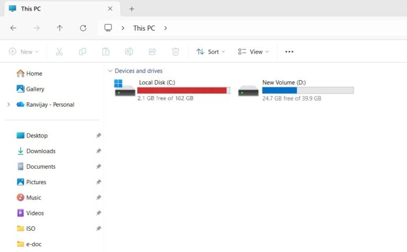Image resolution: width=407 pixels, height=252 pixels.
Task: Open the View dropdown menu
Action: pyautogui.click(x=253, y=51)
